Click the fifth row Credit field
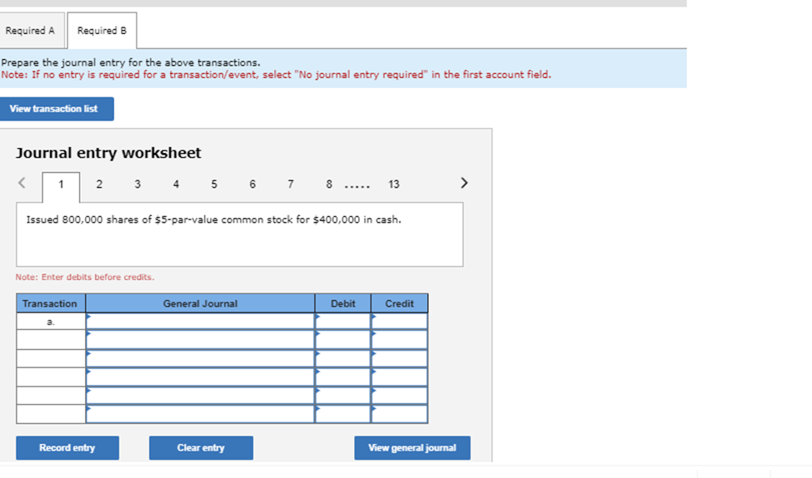This screenshot has height=478, width=812. pos(399,396)
